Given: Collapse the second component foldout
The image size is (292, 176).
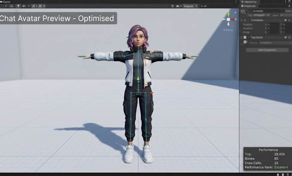Looking at the screenshot, I should pos(241,37).
